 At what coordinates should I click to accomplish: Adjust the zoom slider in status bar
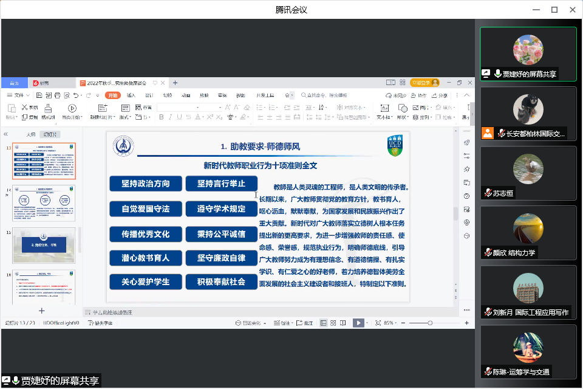429,323
